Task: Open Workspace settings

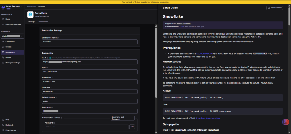Action: [12, 63]
